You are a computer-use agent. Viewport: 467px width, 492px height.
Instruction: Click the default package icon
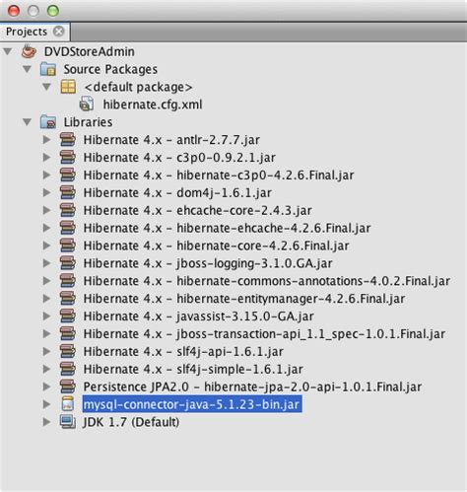[x=68, y=87]
